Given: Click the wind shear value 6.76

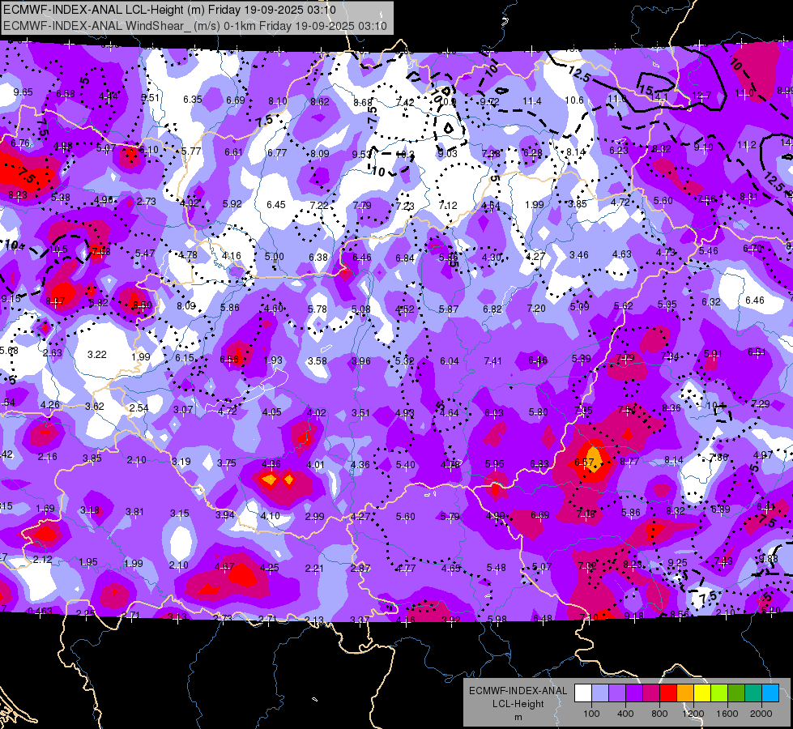Looking at the screenshot, I should (x=20, y=143).
